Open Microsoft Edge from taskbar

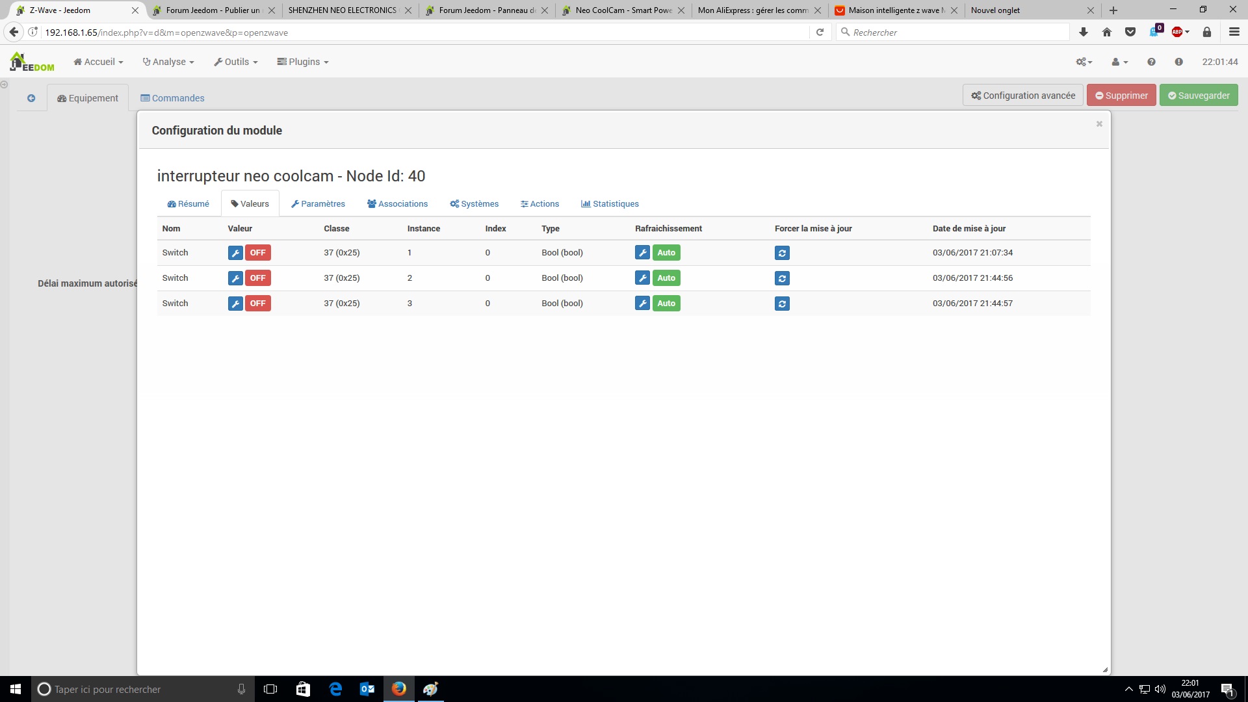pos(335,689)
